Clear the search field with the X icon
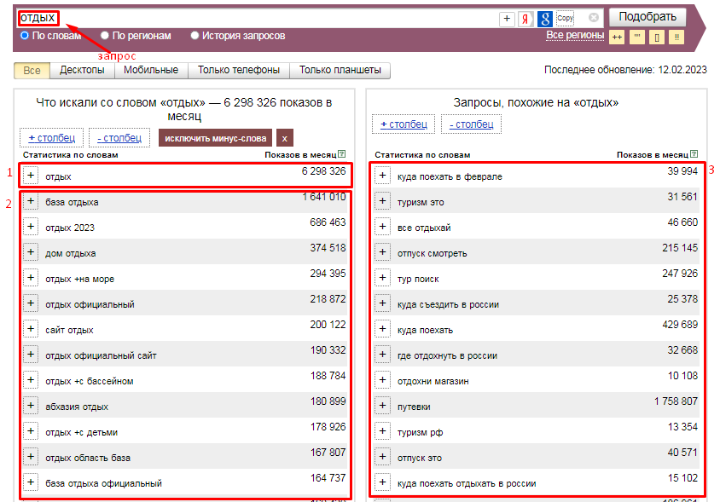This screenshot has height=502, width=720. click(x=594, y=18)
